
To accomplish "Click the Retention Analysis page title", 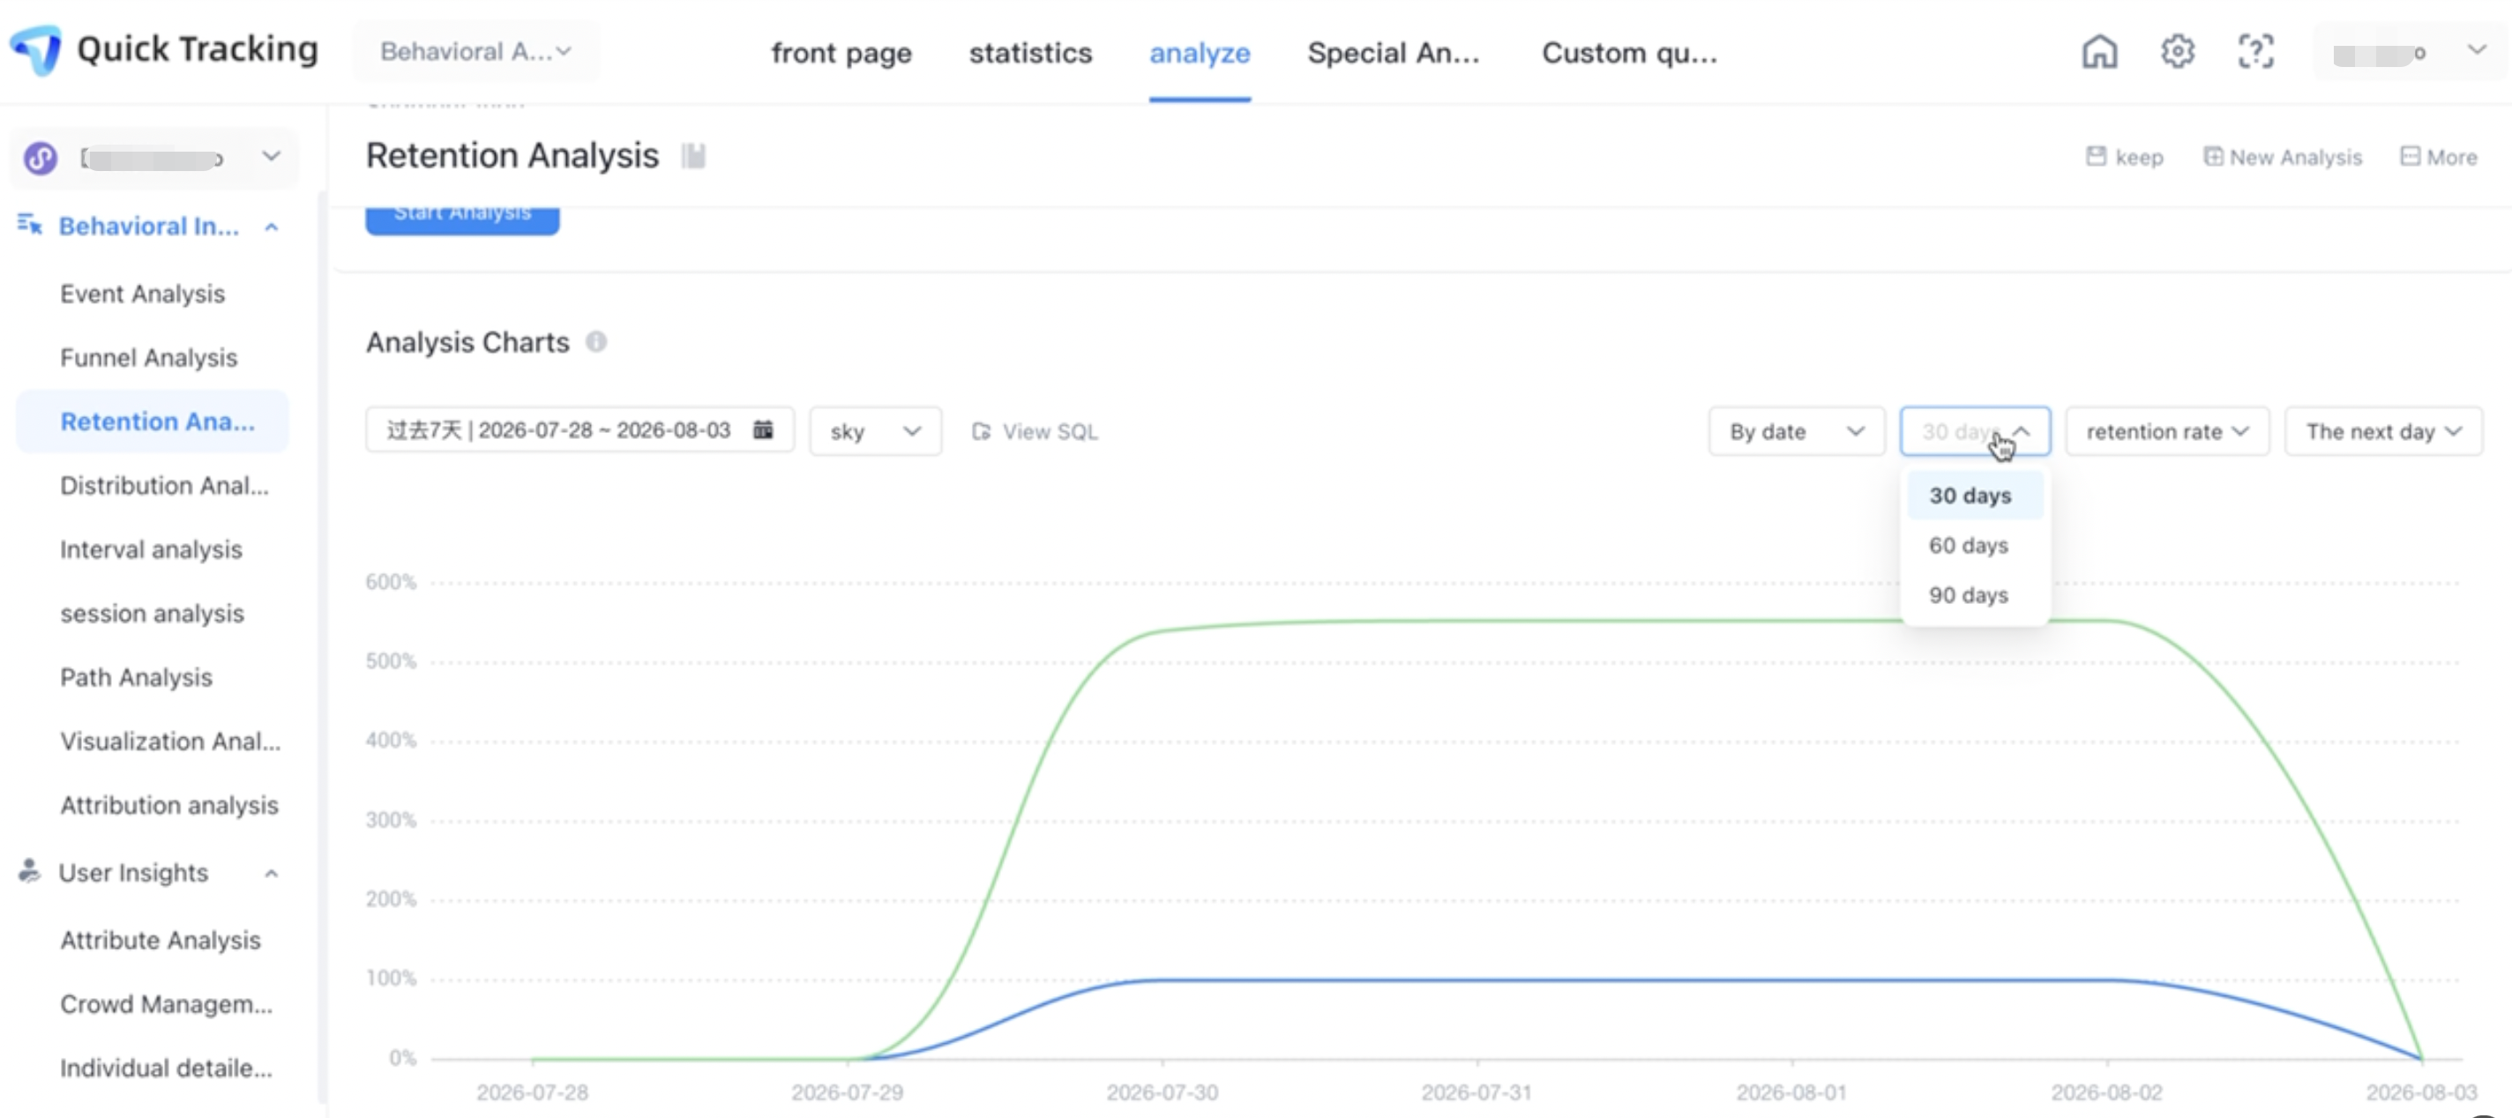I will coord(512,156).
